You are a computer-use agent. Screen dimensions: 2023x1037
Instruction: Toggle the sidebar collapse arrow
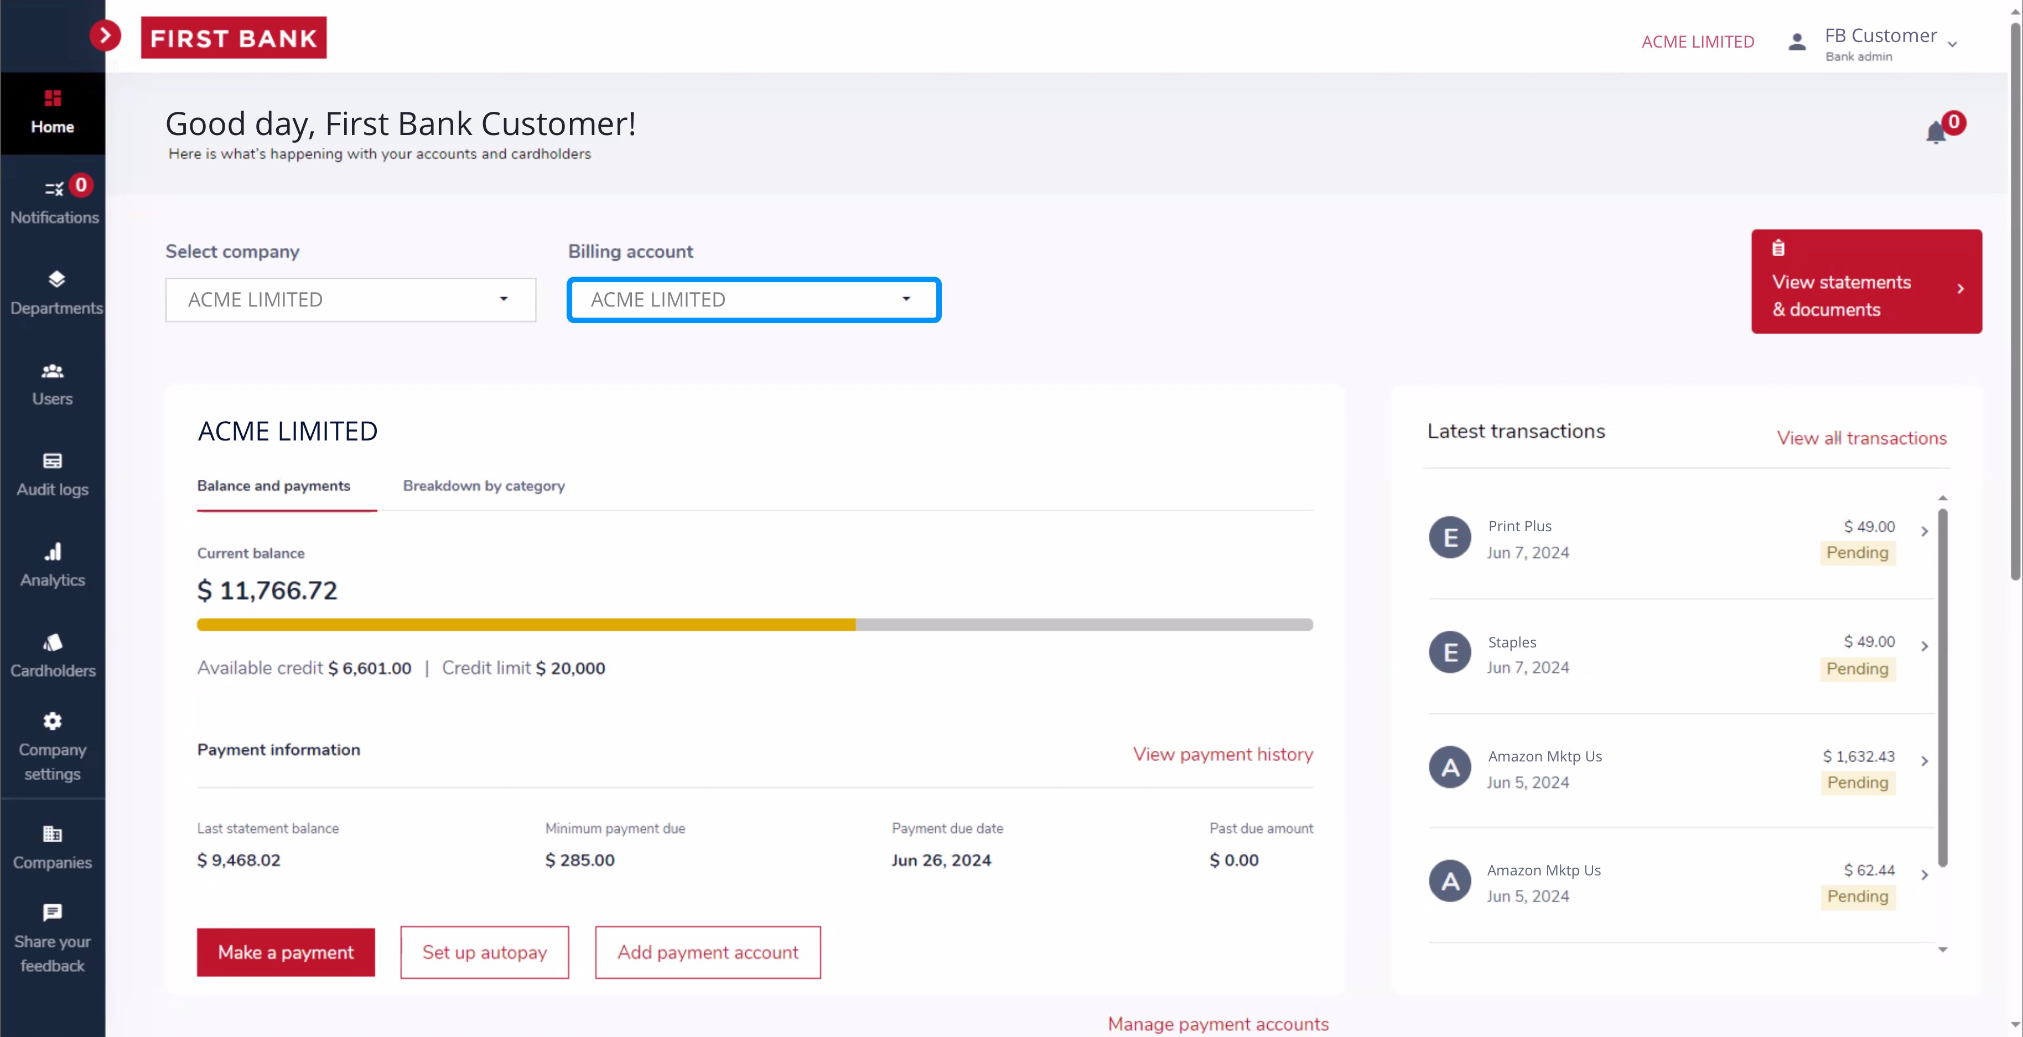106,36
